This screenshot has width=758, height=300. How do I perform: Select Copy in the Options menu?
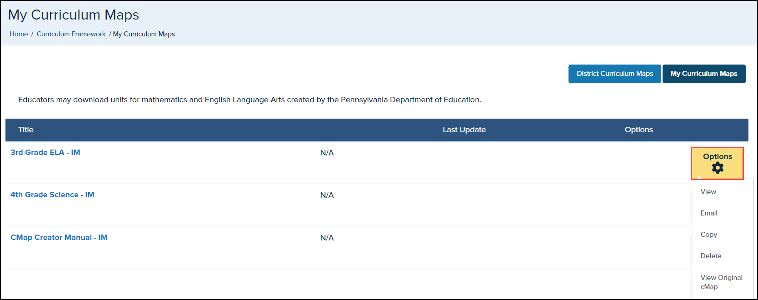tap(708, 235)
